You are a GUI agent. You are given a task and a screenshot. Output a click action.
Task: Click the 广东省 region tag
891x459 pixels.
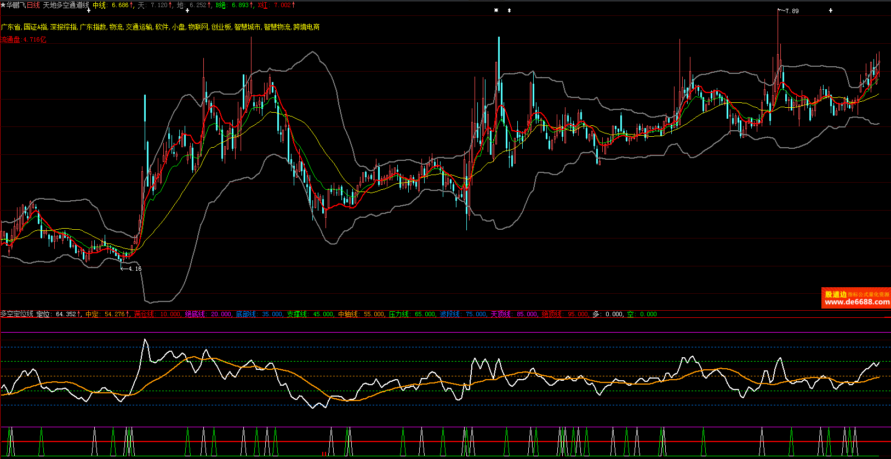[11, 27]
